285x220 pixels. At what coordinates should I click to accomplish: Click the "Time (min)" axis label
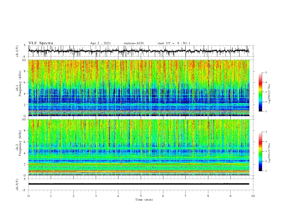click(144, 200)
